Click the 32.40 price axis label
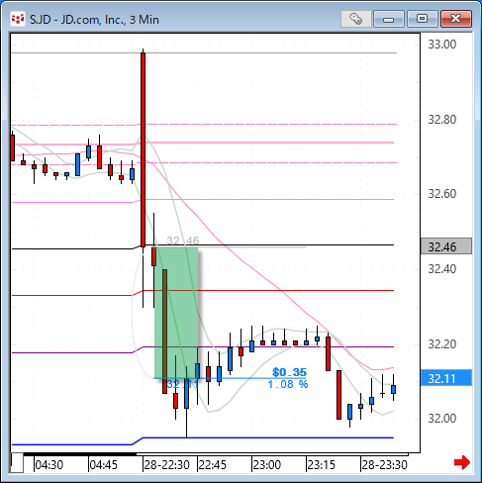 pos(442,269)
